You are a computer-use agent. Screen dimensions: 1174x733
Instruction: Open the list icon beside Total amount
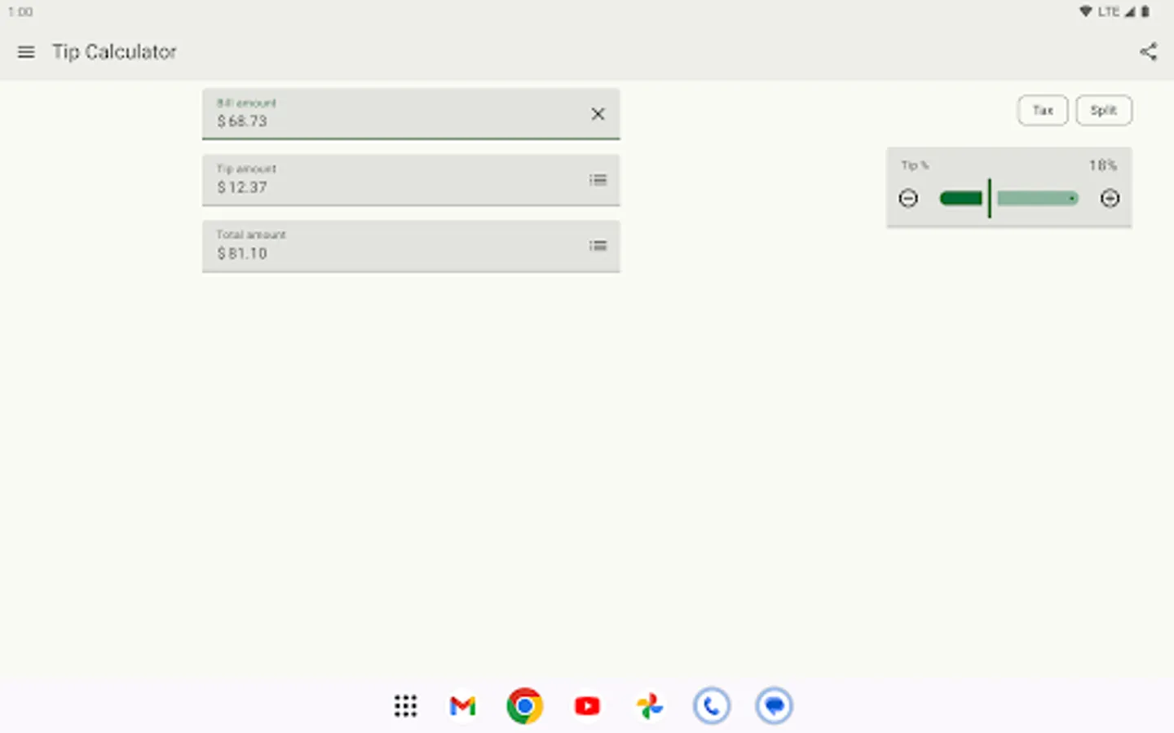click(598, 246)
